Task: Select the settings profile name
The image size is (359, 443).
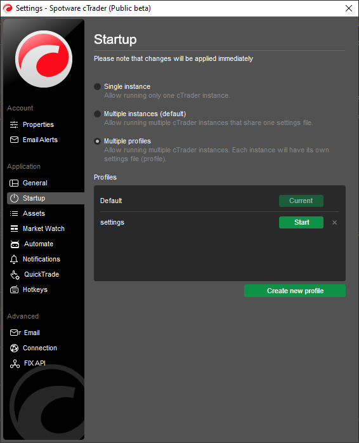Action: pyautogui.click(x=112, y=223)
